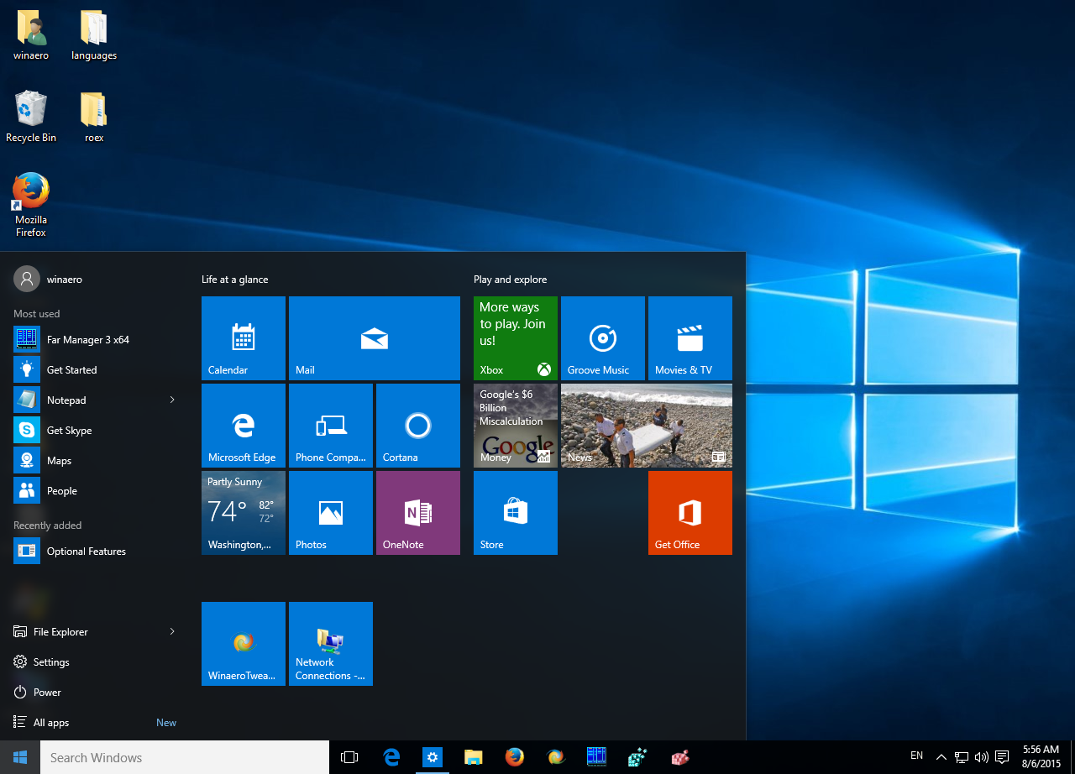Image resolution: width=1075 pixels, height=774 pixels.
Task: Expand the Notepad jump list chevron
Action: coord(171,400)
